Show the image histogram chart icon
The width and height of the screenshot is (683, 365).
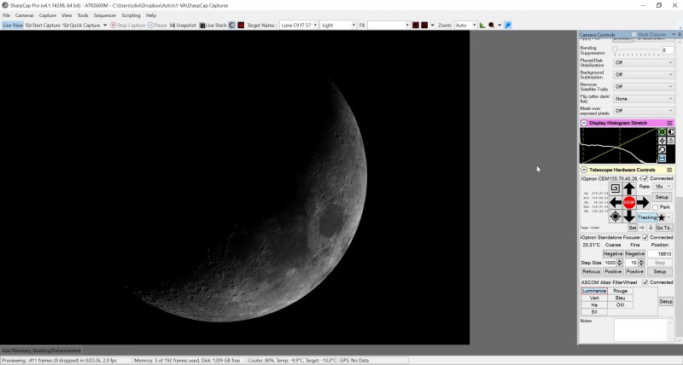482,26
